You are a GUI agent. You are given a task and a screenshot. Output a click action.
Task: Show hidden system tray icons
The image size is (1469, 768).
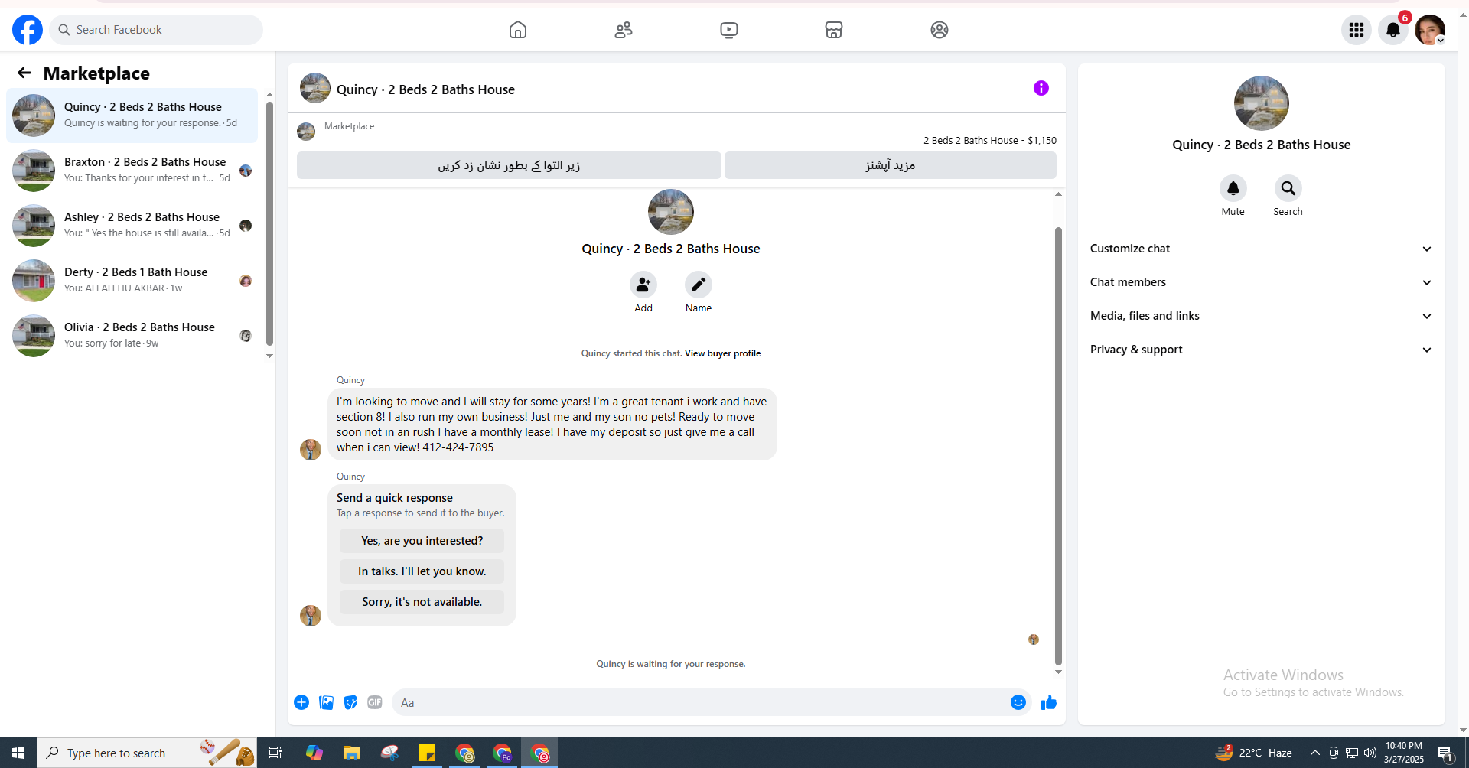(x=1315, y=753)
